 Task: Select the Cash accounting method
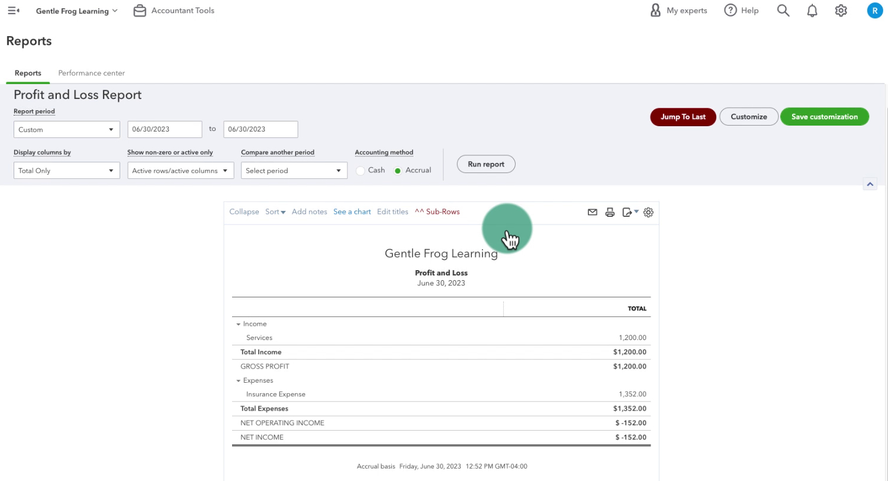pos(361,171)
